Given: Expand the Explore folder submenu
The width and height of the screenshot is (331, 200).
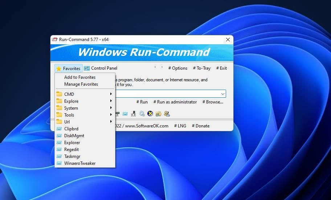Looking at the screenshot, I should [x=85, y=101].
